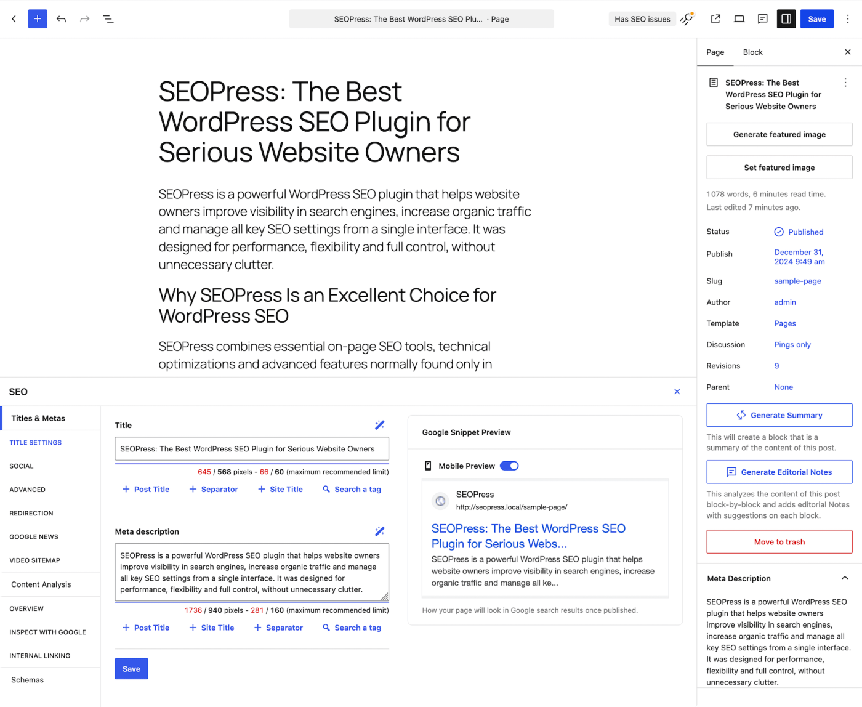Click Generate Editorial Notes button
862x707 pixels.
point(779,472)
